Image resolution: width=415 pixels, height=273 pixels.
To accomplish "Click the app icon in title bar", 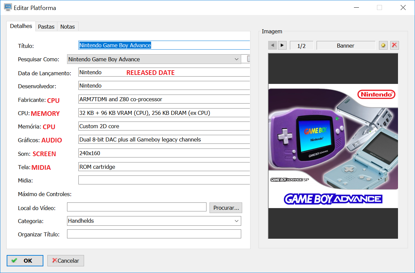I will (x=8, y=8).
